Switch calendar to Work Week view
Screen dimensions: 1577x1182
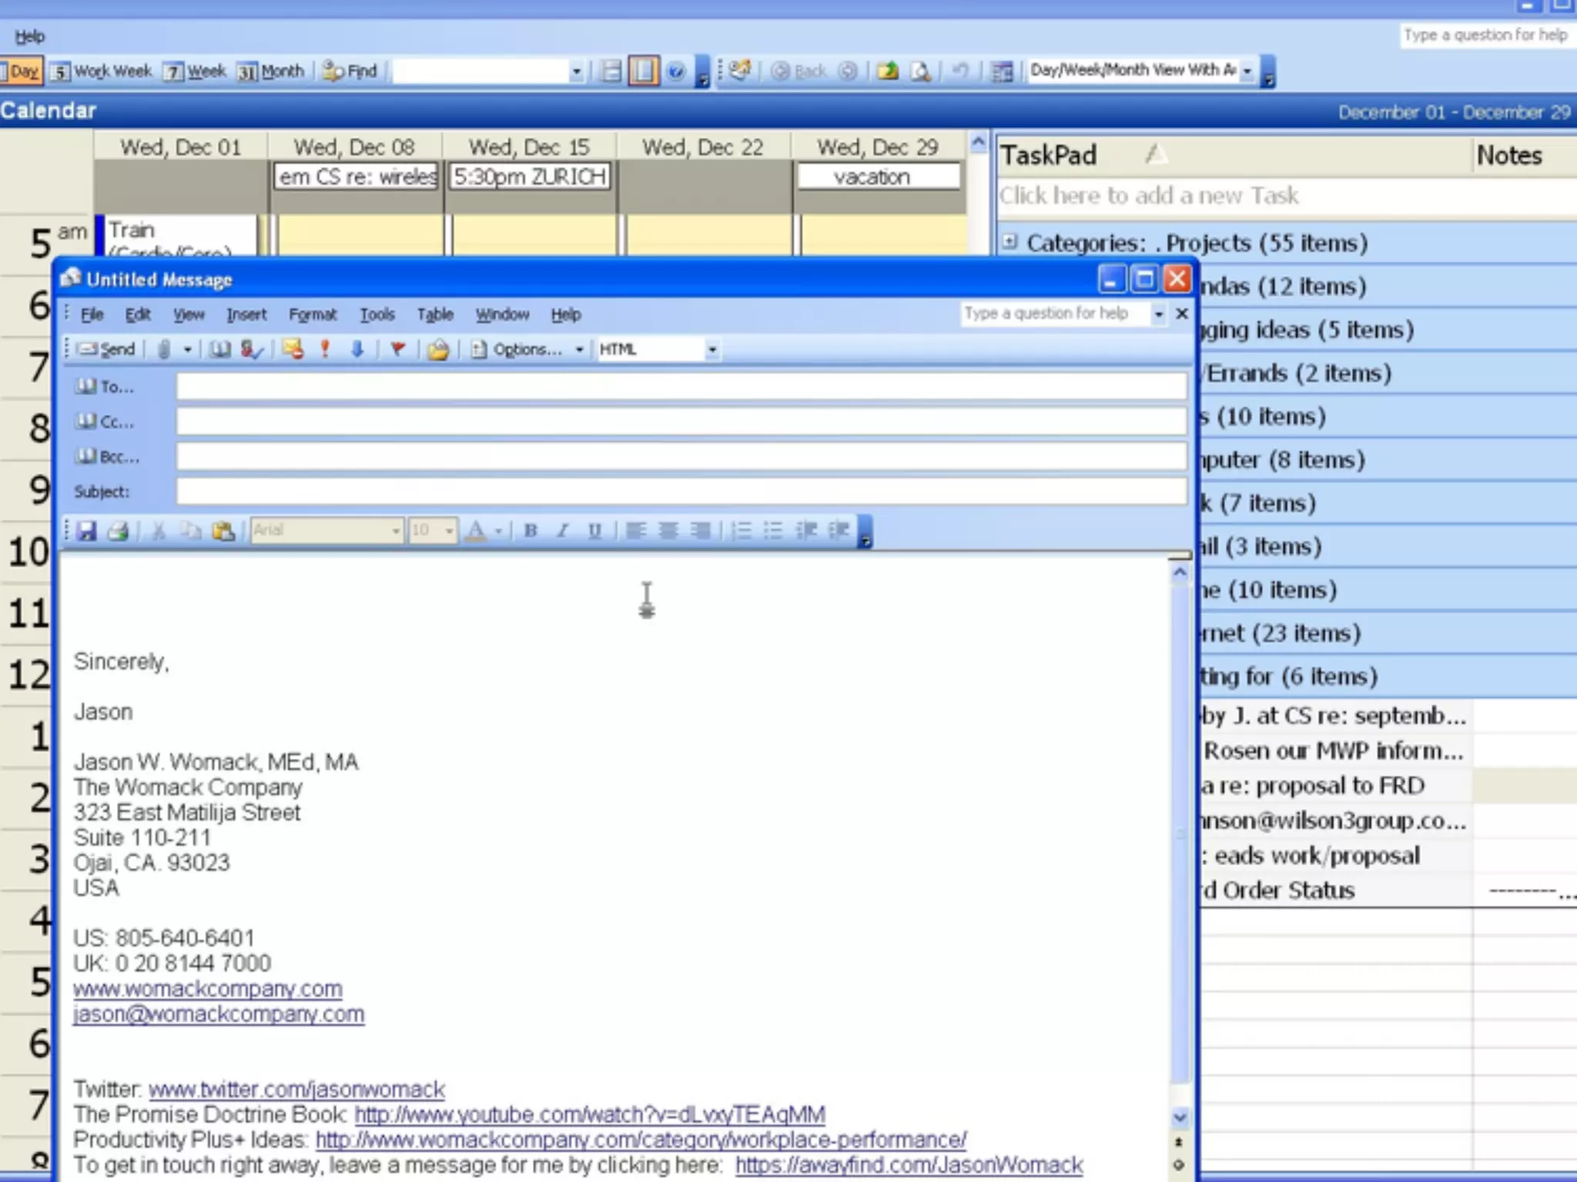(x=102, y=72)
